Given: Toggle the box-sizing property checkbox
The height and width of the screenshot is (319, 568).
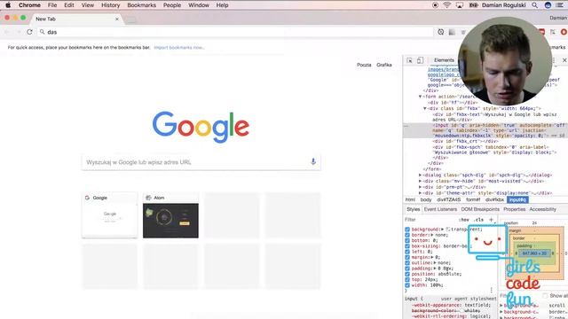Looking at the screenshot, I should click(x=407, y=246).
